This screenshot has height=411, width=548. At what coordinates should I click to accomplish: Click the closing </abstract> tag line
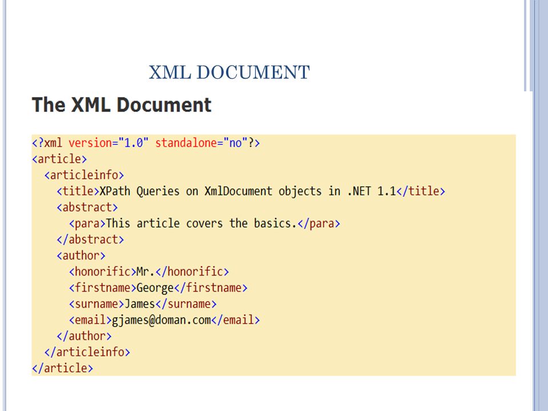click(90, 239)
